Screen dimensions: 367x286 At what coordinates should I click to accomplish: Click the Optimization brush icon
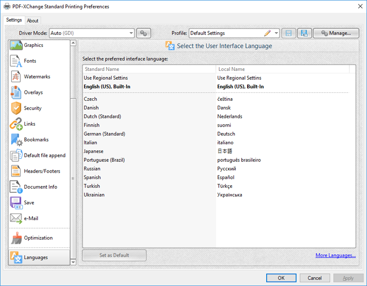point(16,238)
